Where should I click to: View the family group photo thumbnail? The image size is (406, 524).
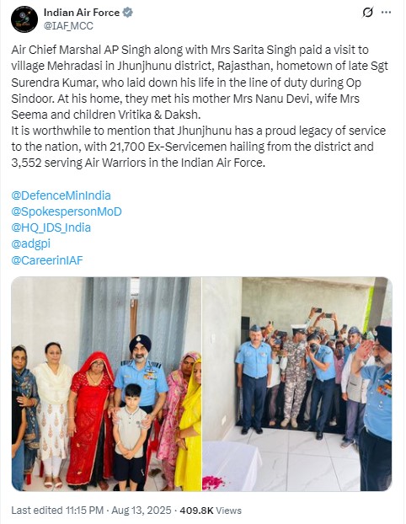(106, 383)
